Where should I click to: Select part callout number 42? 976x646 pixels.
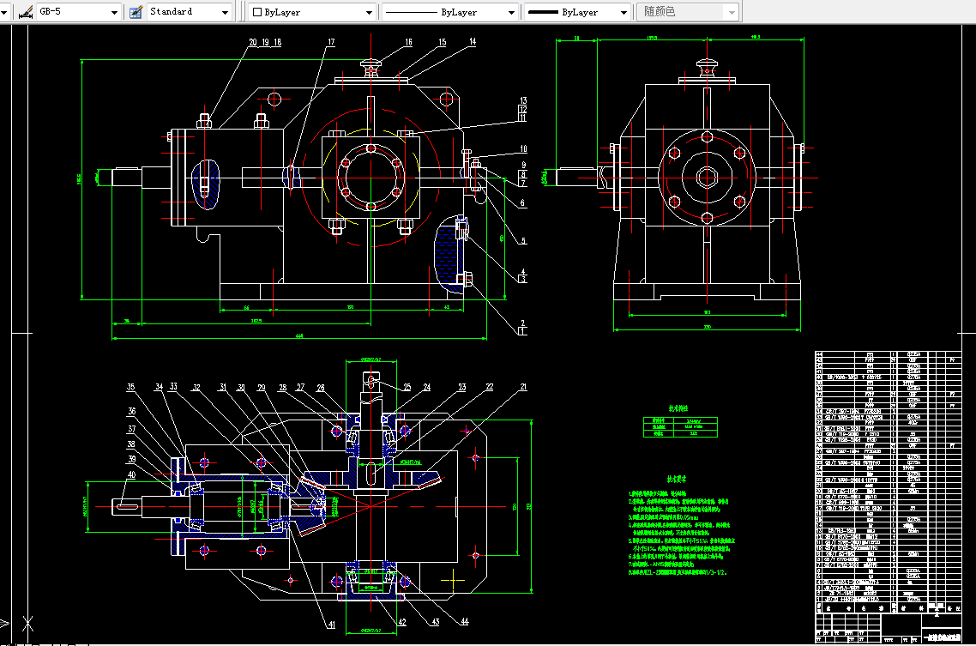[402, 622]
